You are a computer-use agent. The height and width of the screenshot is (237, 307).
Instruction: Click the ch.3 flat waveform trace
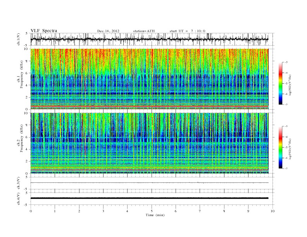[x=149, y=183]
